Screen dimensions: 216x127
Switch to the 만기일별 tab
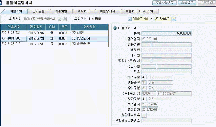(x=39, y=11)
